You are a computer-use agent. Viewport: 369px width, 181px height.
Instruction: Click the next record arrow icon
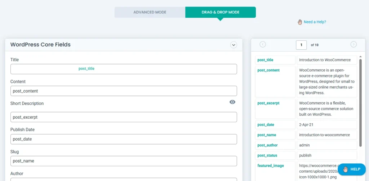click(354, 44)
